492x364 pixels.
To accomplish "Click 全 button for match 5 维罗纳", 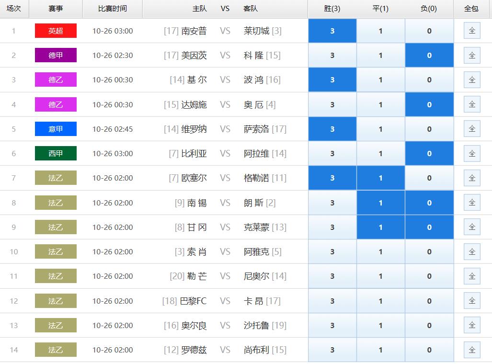I will [x=472, y=129].
